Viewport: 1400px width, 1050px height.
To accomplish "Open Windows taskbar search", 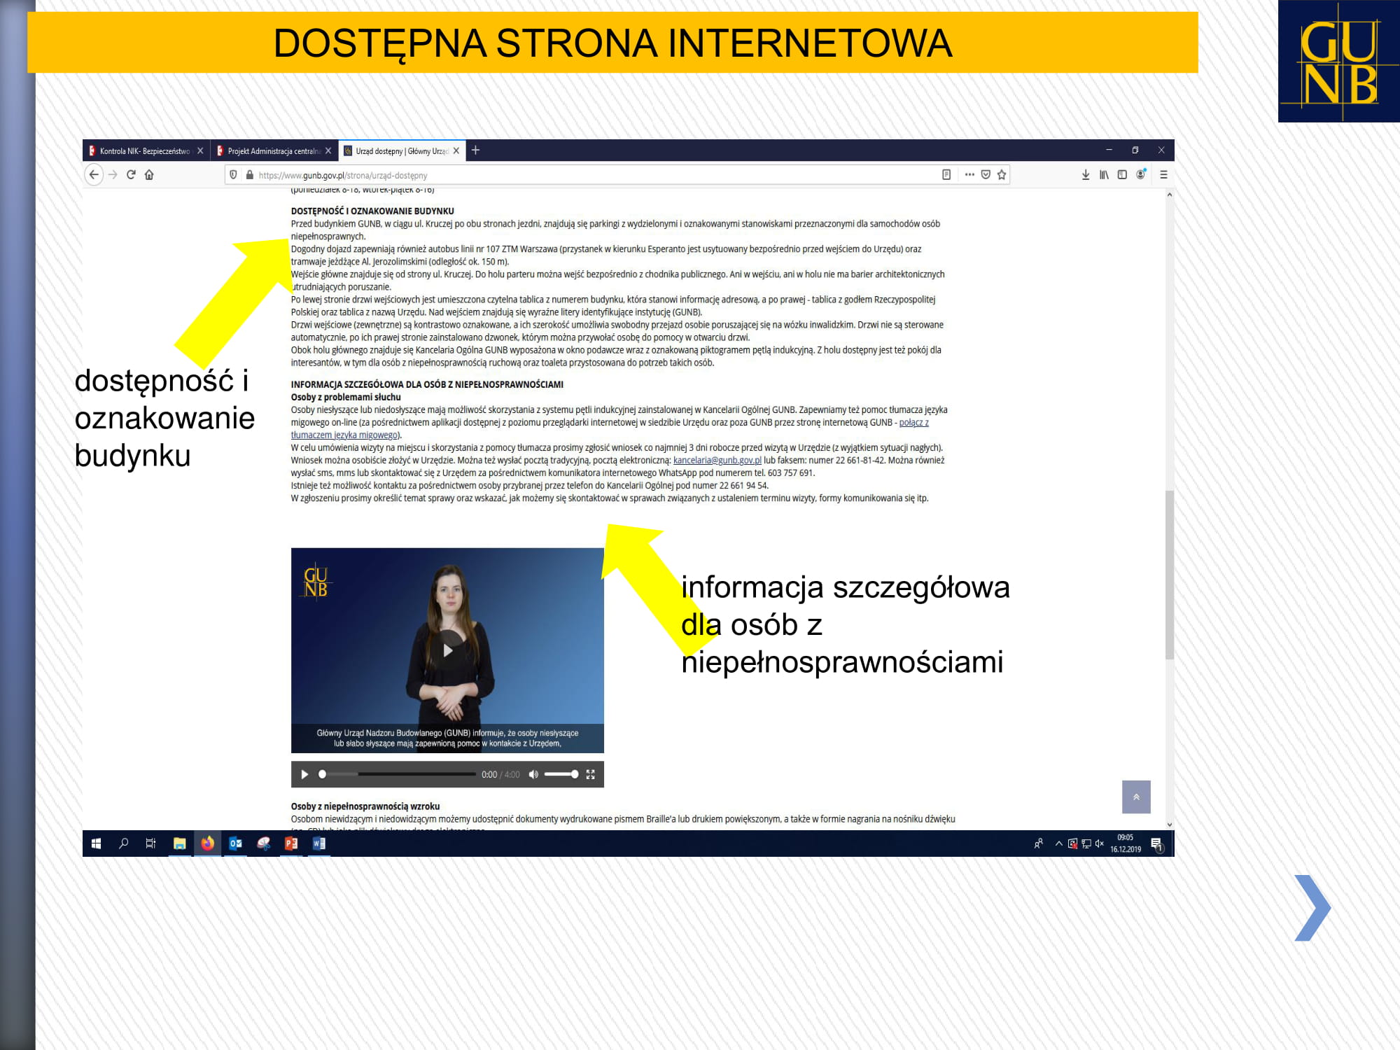I will click(124, 843).
